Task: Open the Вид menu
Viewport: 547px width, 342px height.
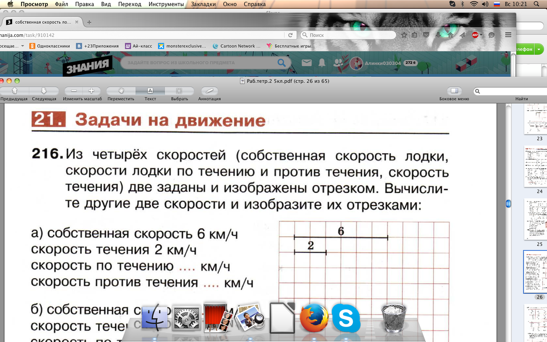Action: pyautogui.click(x=107, y=4)
